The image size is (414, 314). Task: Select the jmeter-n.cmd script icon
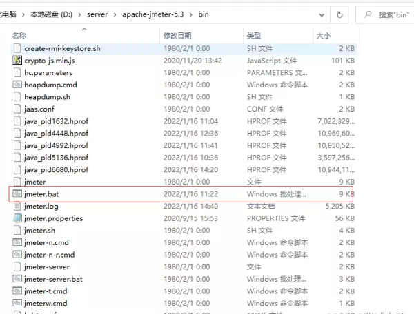[17, 242]
